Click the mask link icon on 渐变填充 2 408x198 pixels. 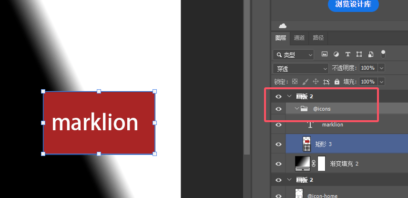[314, 164]
